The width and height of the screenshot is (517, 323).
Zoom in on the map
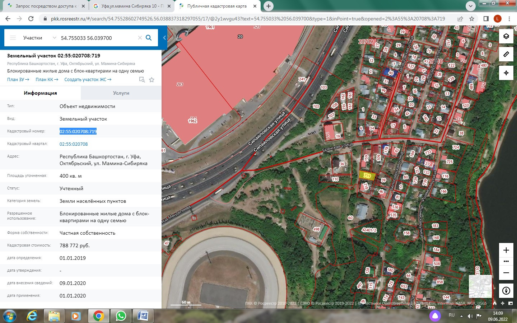point(506,250)
